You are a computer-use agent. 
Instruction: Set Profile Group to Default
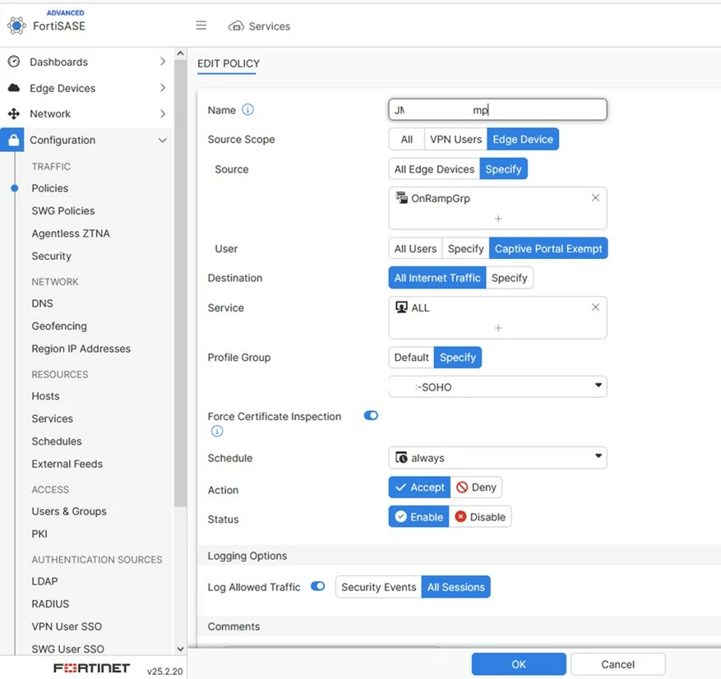click(411, 358)
